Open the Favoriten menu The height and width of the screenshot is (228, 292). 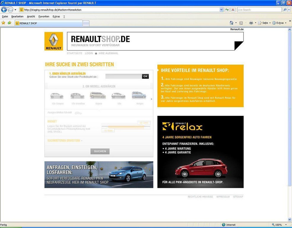44,16
